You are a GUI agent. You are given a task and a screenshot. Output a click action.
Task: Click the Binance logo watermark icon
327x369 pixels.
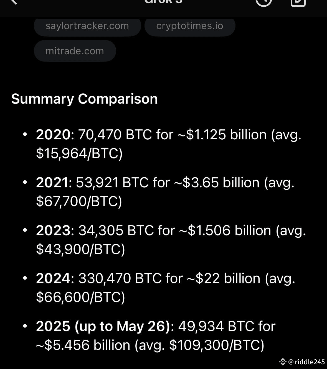(x=283, y=362)
